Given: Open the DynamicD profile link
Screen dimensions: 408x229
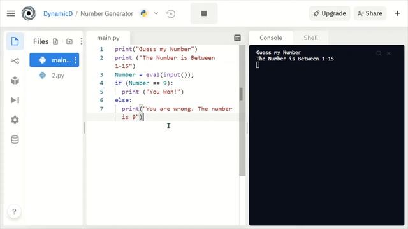Looking at the screenshot, I should click(58, 13).
